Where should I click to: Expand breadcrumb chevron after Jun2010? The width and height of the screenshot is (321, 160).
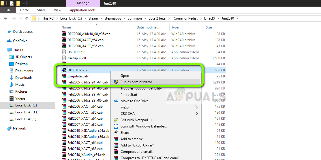pyautogui.click(x=237, y=18)
